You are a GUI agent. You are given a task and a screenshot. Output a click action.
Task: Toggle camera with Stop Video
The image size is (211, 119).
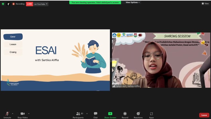[x=22, y=114]
